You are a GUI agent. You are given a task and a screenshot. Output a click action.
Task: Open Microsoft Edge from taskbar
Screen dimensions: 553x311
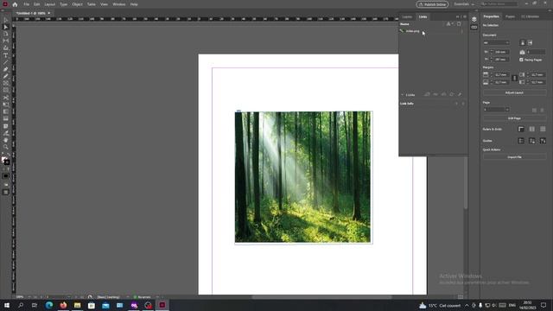point(49,305)
